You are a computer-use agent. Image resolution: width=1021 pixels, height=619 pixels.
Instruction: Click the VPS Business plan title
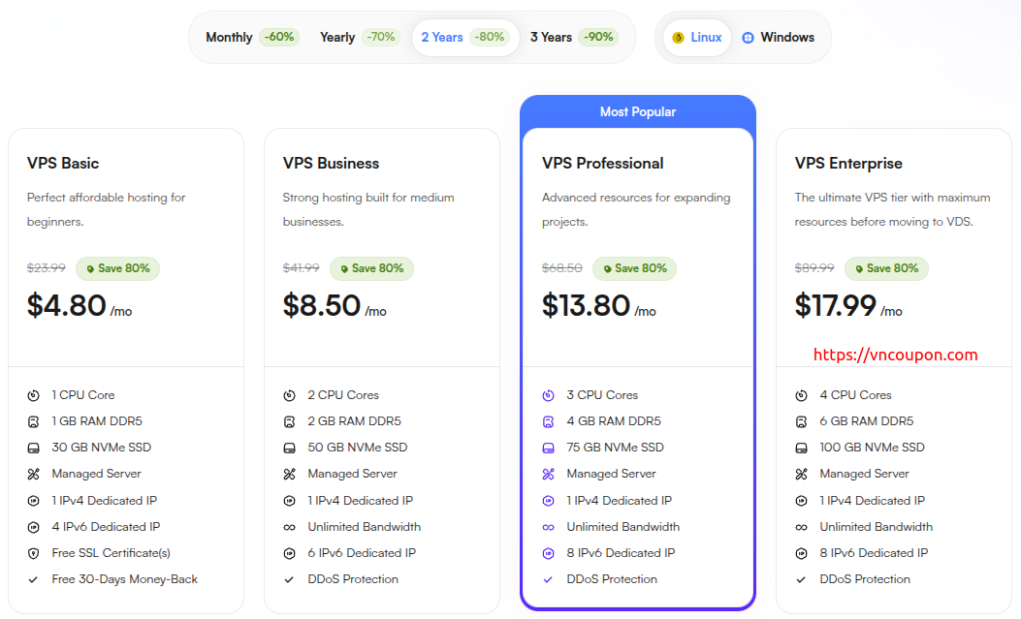331,164
